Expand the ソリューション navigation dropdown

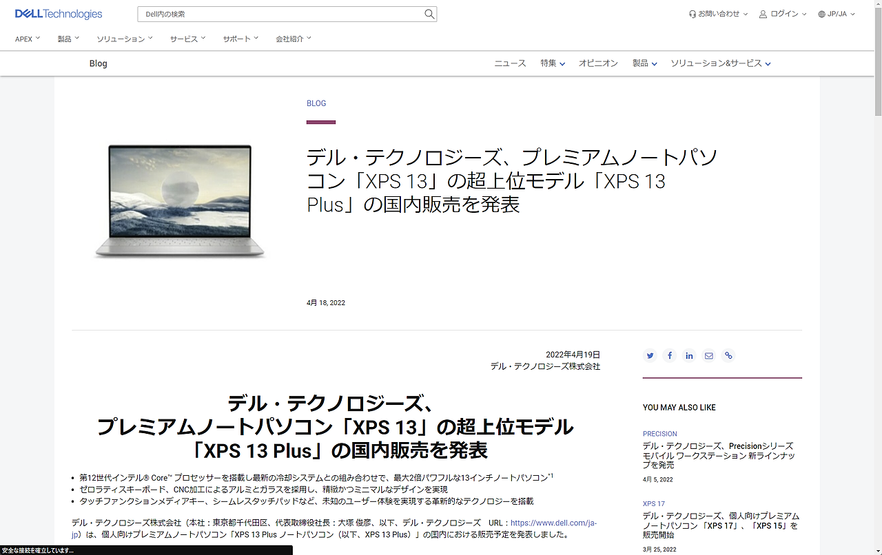click(x=124, y=39)
